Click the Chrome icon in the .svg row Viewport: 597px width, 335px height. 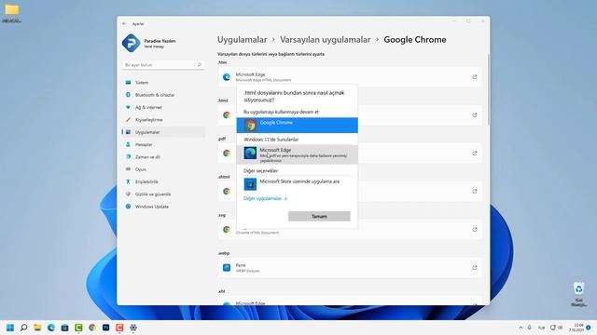point(227,230)
